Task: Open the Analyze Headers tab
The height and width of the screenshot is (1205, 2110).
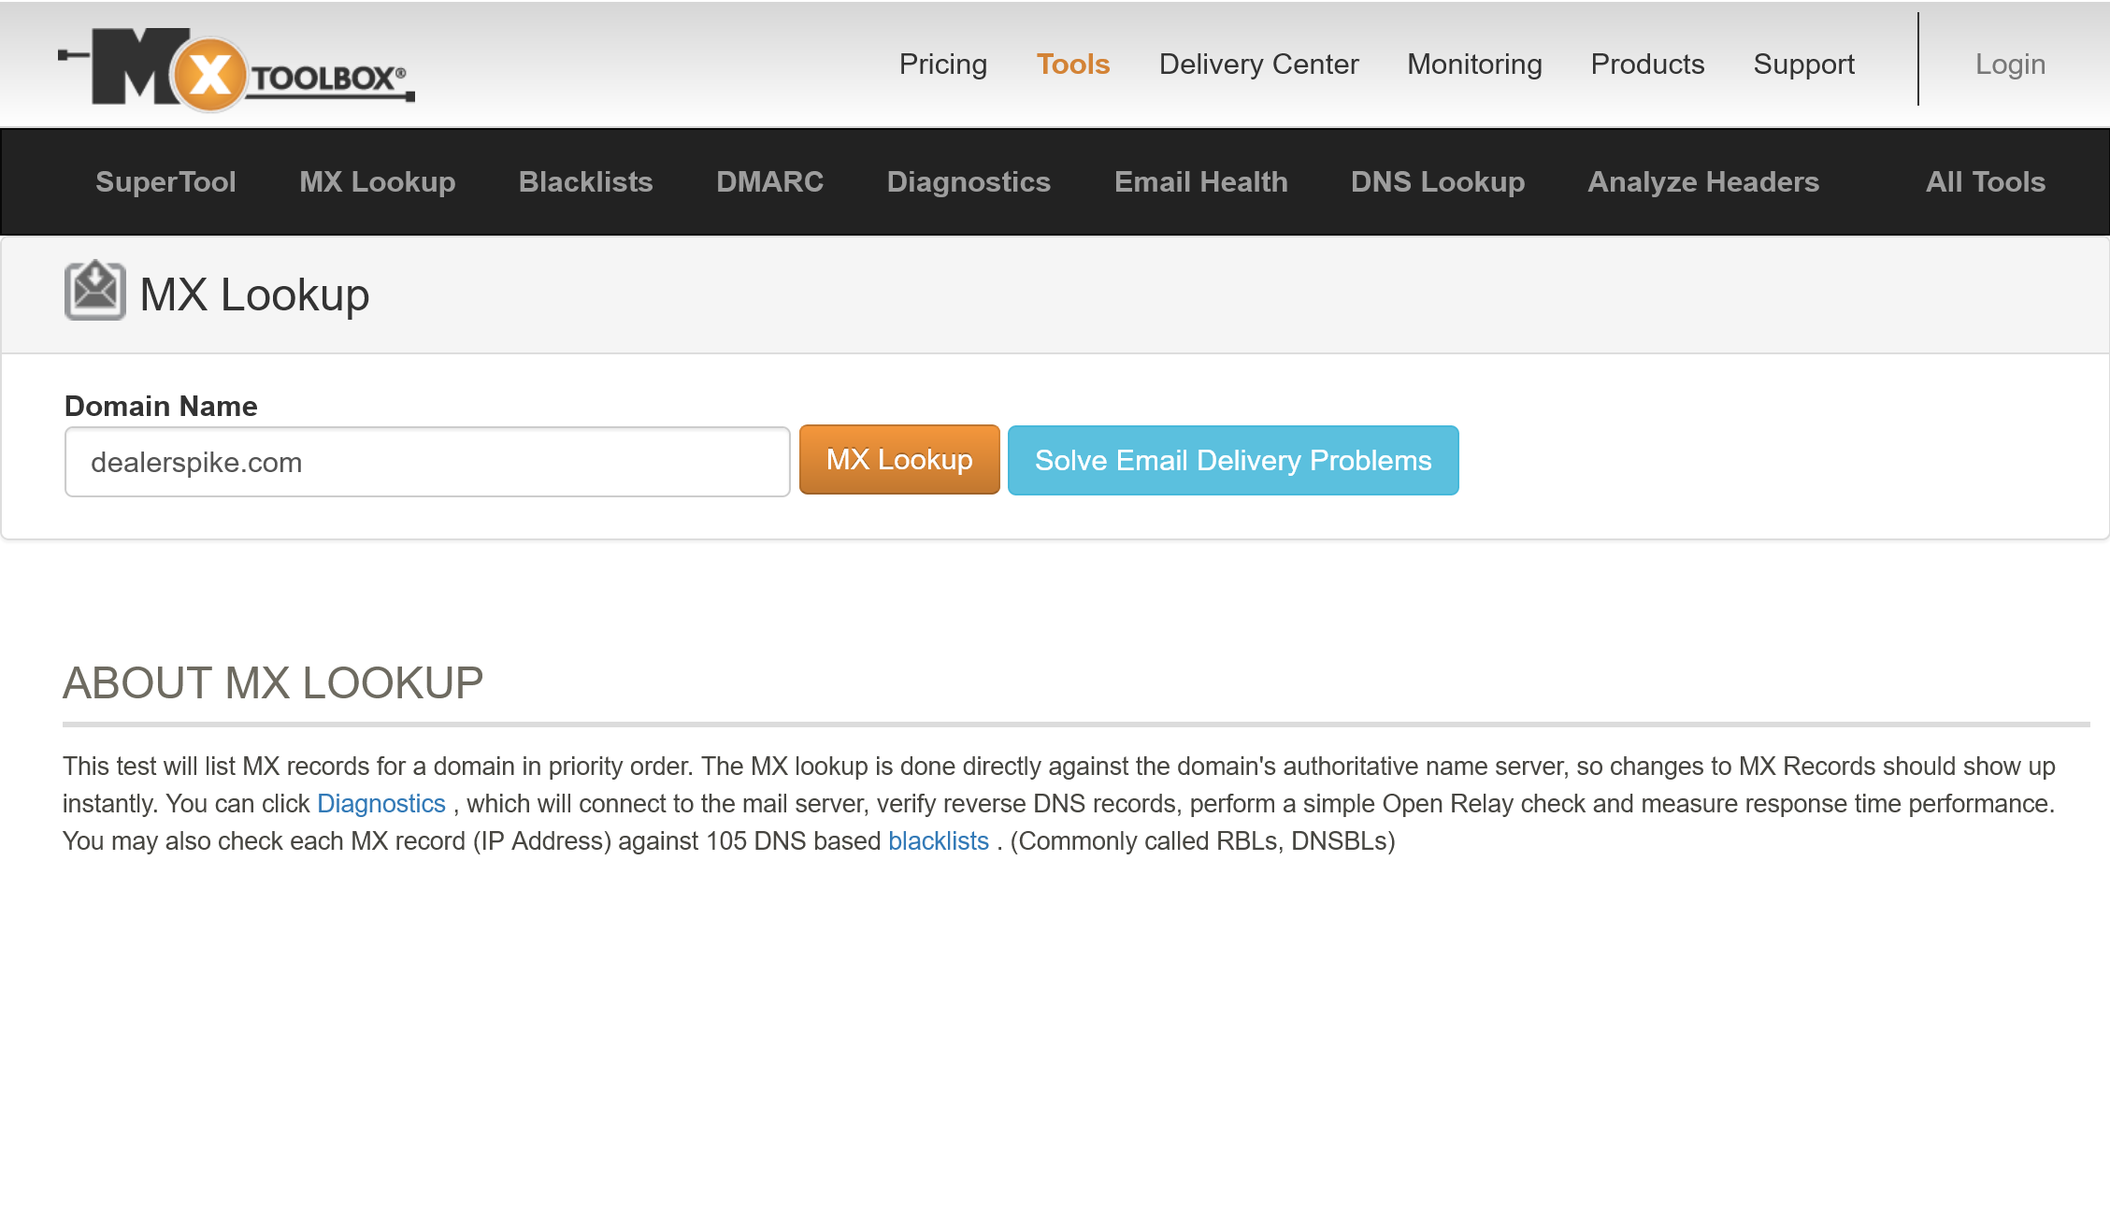Action: tap(1703, 181)
